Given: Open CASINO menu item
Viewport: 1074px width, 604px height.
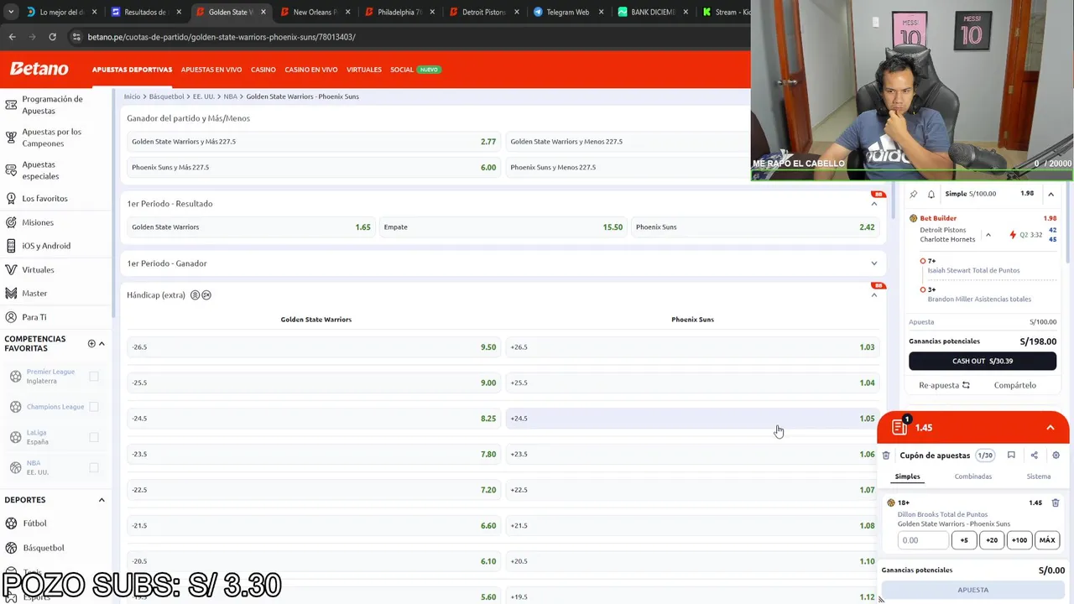Looking at the screenshot, I should (263, 70).
